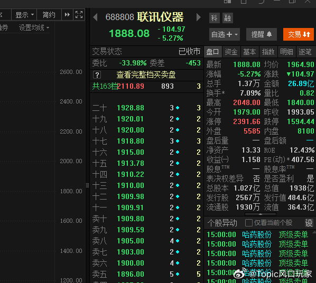The width and height of the screenshot is (316, 283).
Task: Click 流值 value 364.3亿
Action: tap(301, 207)
